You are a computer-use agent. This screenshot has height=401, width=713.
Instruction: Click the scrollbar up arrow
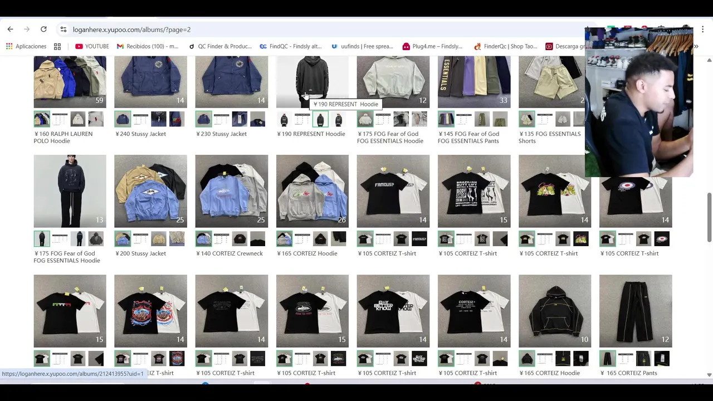click(x=709, y=60)
